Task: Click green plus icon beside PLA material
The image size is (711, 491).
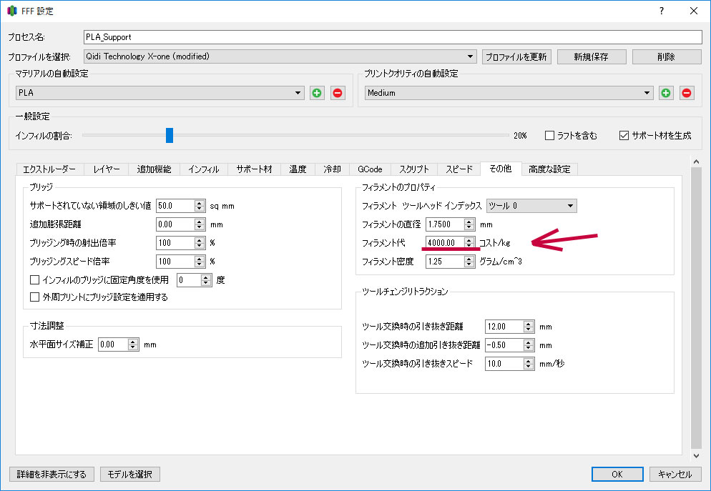Action: click(x=317, y=93)
